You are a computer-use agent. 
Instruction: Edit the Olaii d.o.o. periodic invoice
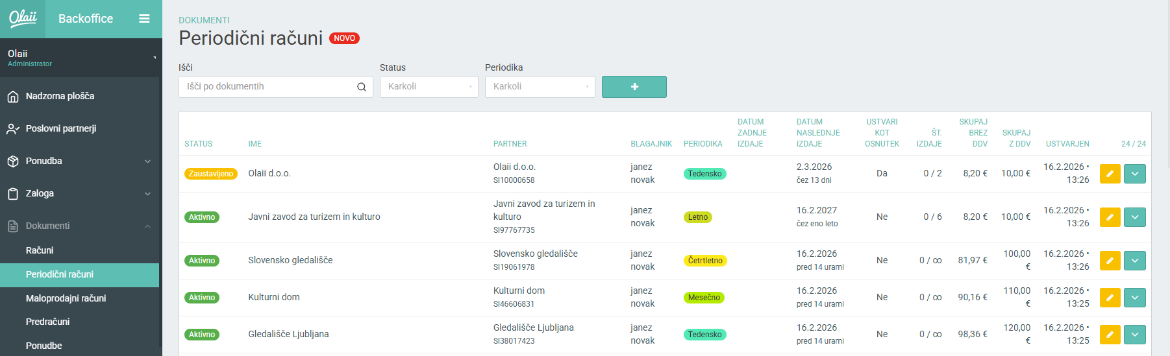click(x=1110, y=174)
